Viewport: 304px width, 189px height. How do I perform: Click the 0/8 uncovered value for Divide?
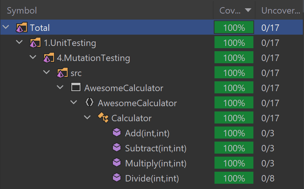[x=270, y=178]
